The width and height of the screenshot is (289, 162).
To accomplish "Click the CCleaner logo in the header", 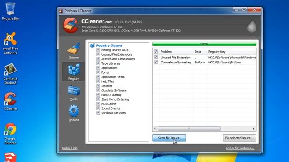I will (x=70, y=25).
